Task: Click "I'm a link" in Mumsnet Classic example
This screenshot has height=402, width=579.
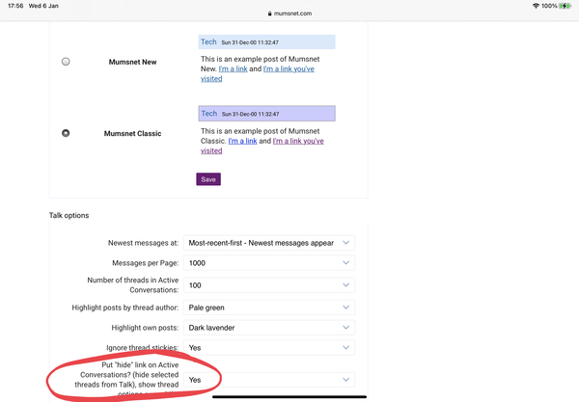Action: click(x=242, y=141)
